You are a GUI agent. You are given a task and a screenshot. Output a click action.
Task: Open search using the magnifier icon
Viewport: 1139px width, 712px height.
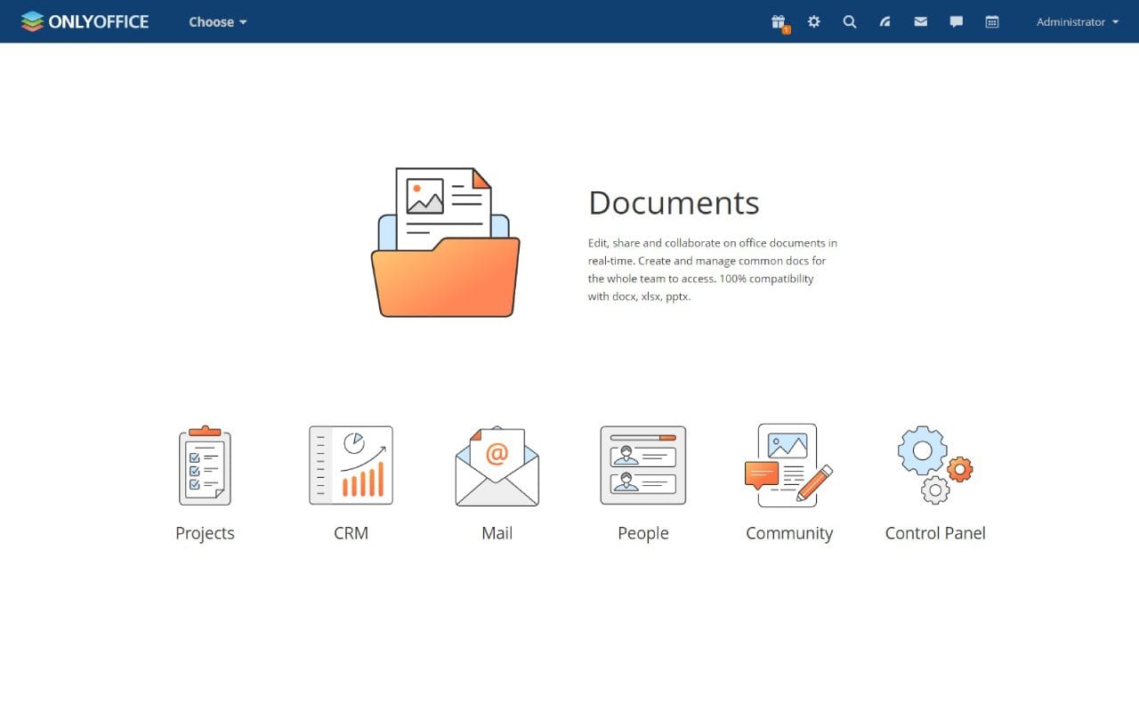(x=849, y=21)
